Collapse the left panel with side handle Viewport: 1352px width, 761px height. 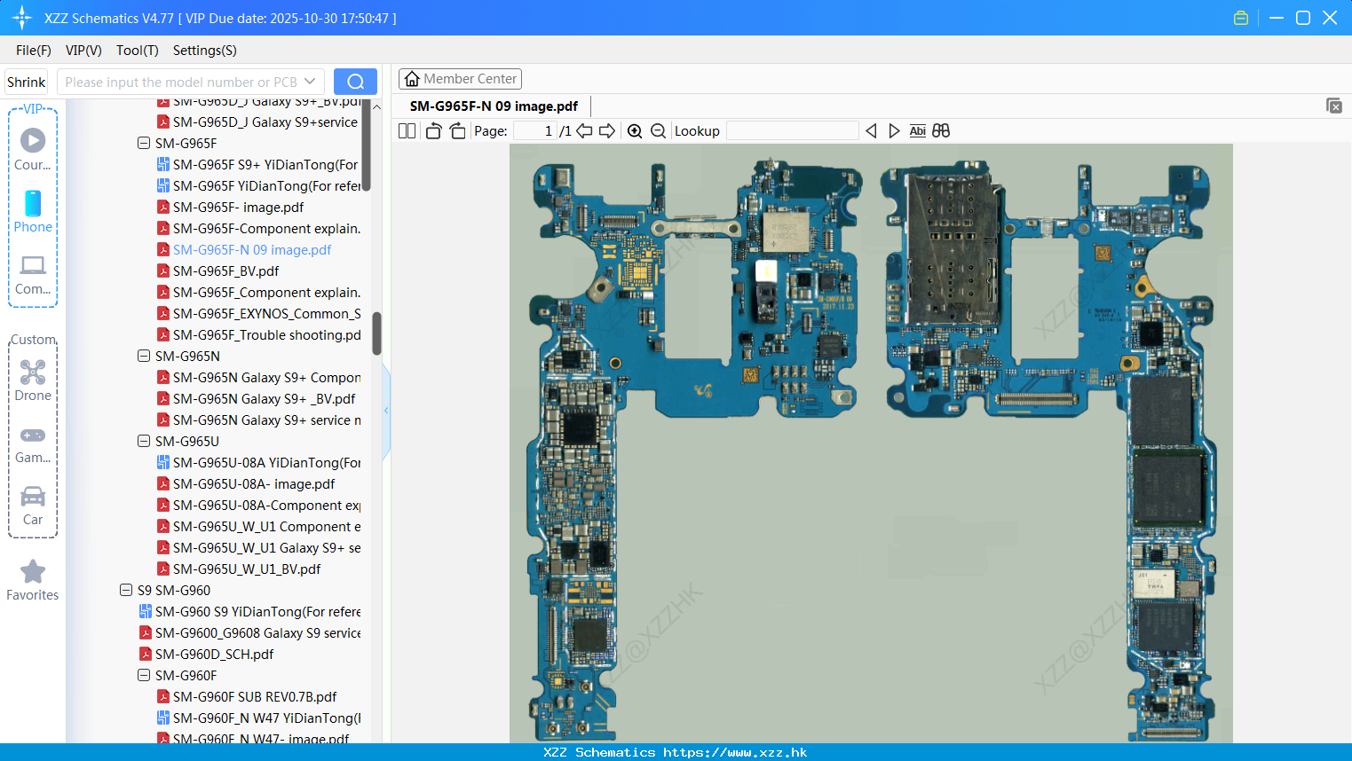386,410
